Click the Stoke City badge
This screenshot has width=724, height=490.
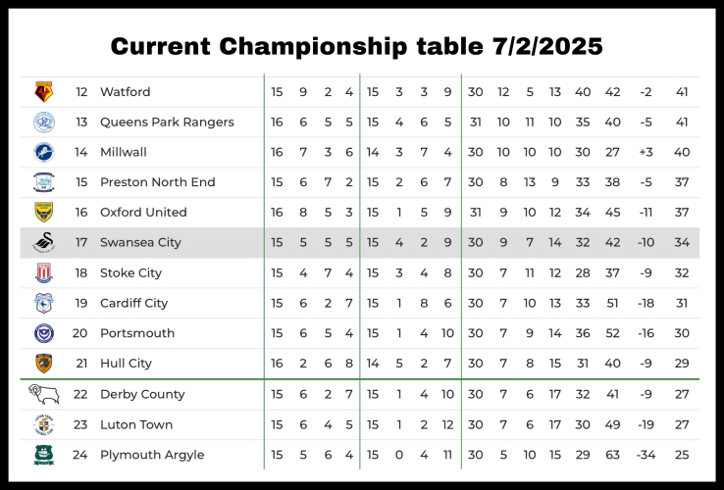click(43, 272)
